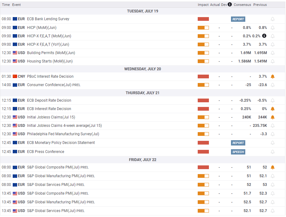The width and height of the screenshot is (286, 217).
Task: Enable alert bell for ECB Deposit Rate Decision
Action: tap(273, 100)
